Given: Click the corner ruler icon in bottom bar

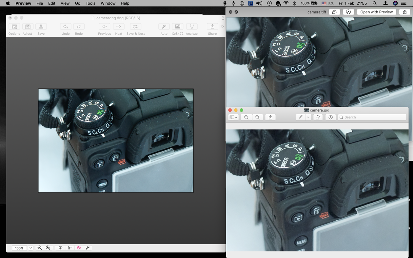Looking at the screenshot, I should (x=70, y=248).
